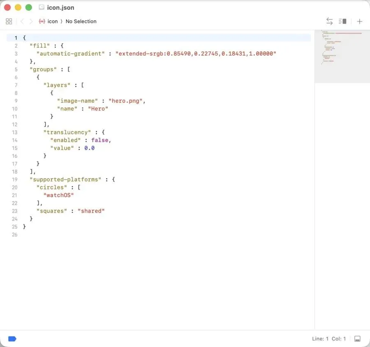Click the "automatic-gradient" key

[x=70, y=53]
